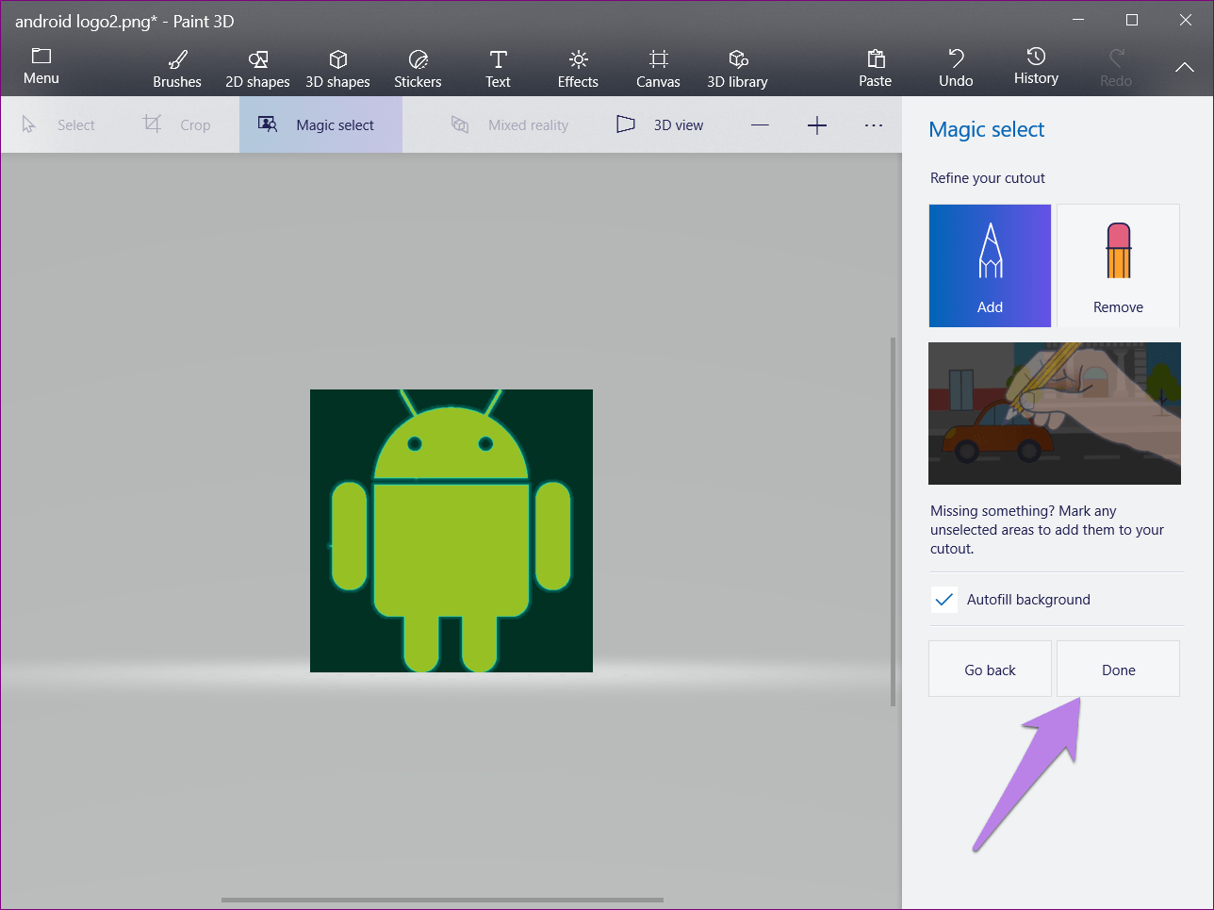1214x910 pixels.
Task: Click the Android logo image on canvas
Action: point(451,531)
